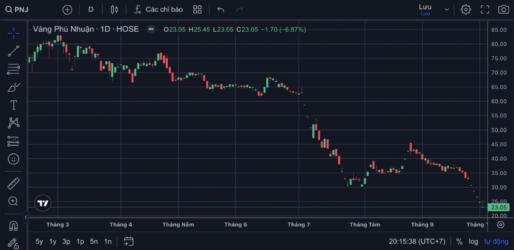Open the Các chỉ báo indicators menu
Viewport: 514px width, 250px height.
[158, 10]
